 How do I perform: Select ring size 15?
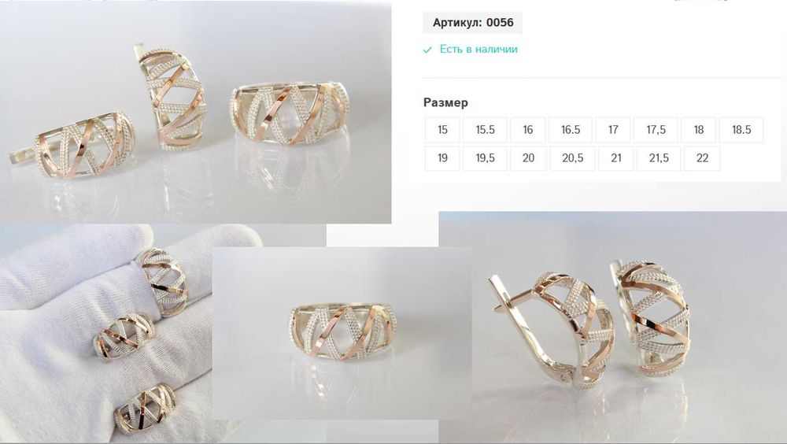(x=442, y=130)
